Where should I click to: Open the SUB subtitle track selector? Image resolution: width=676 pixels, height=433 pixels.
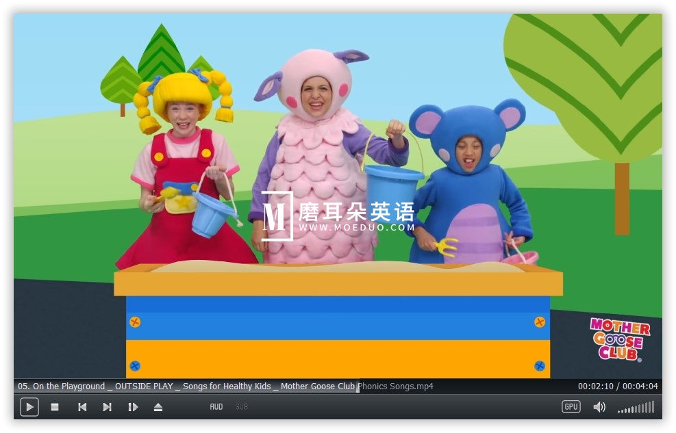click(x=241, y=406)
